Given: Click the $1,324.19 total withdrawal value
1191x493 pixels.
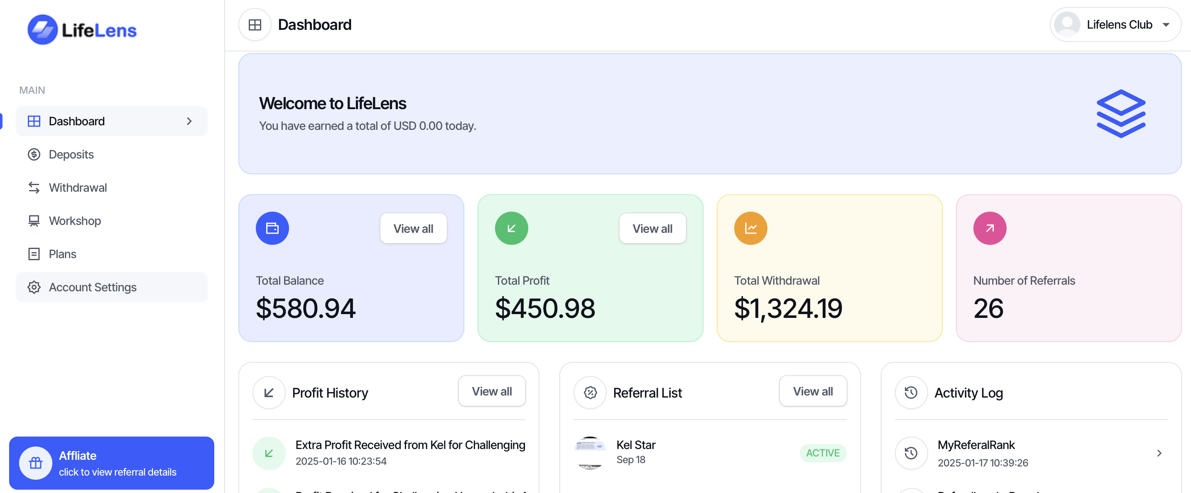Looking at the screenshot, I should [x=788, y=309].
